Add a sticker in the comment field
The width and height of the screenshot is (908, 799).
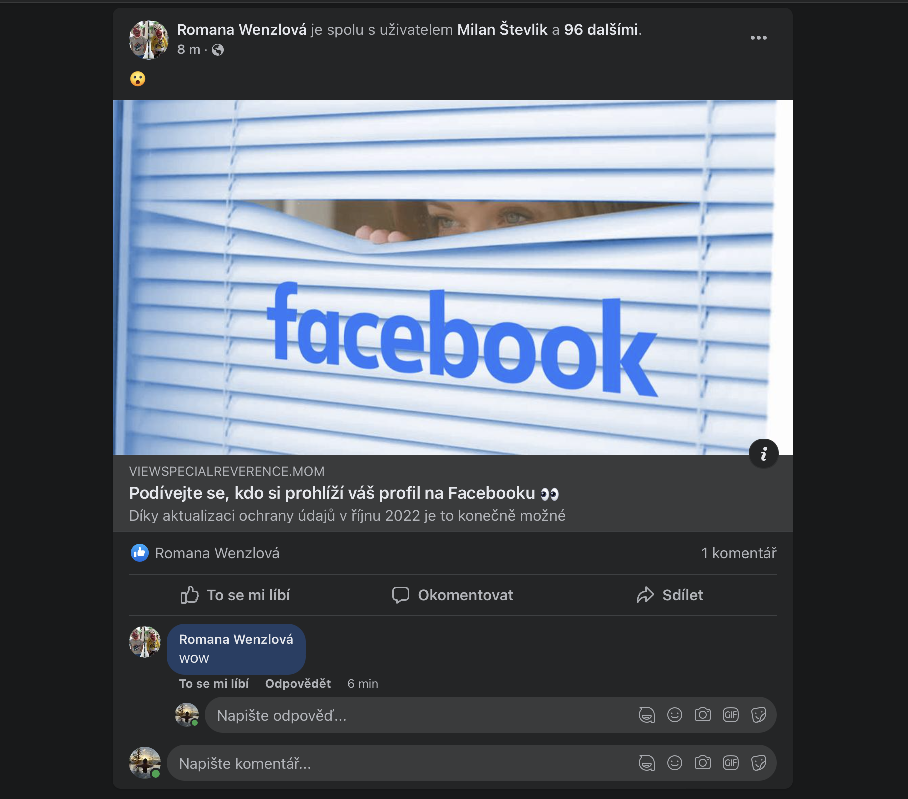(758, 763)
